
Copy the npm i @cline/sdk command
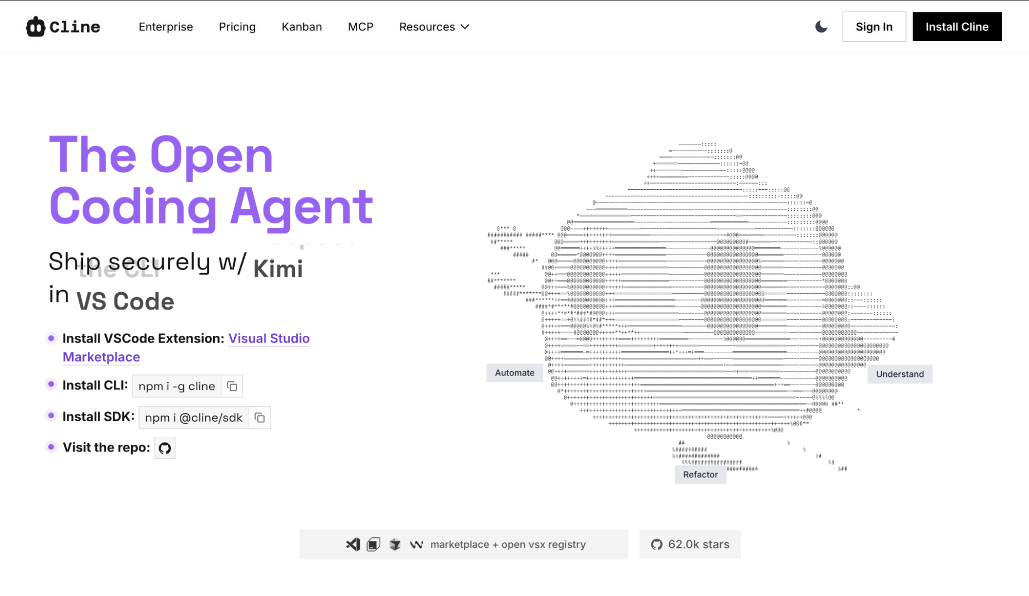click(x=259, y=418)
